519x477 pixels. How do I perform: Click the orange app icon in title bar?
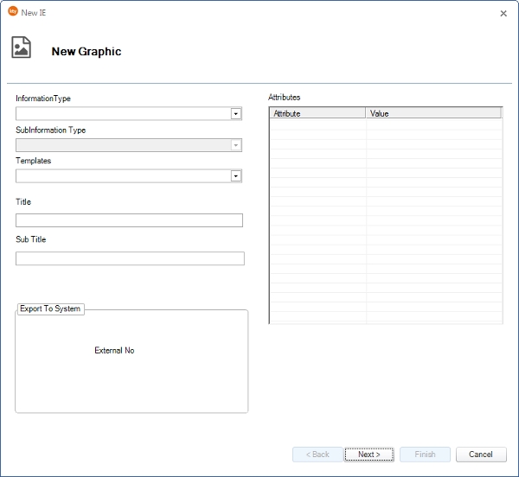point(12,12)
